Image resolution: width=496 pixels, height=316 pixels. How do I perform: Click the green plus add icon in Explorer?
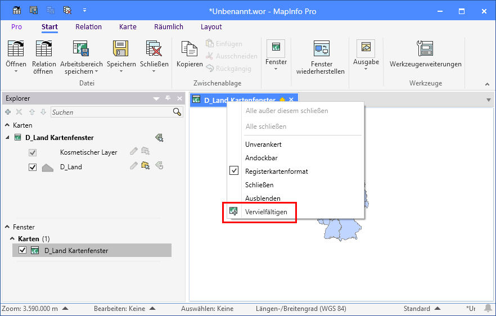point(8,112)
